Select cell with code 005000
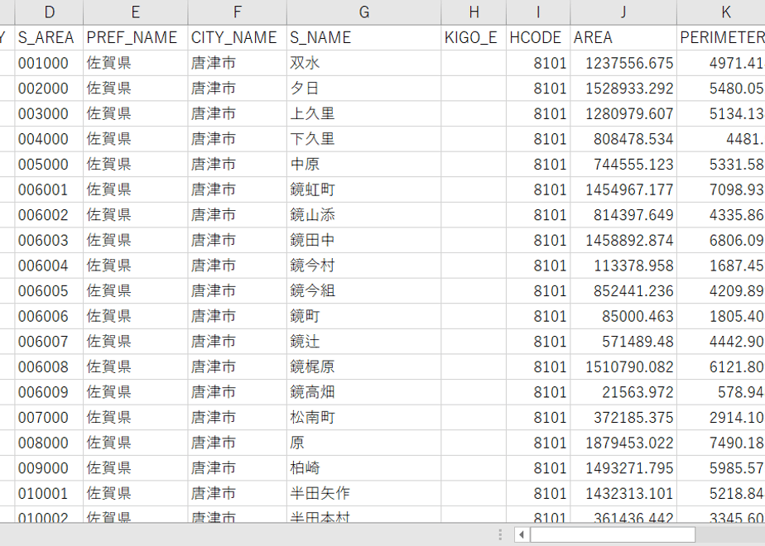Image resolution: width=765 pixels, height=546 pixels. pyautogui.click(x=50, y=165)
